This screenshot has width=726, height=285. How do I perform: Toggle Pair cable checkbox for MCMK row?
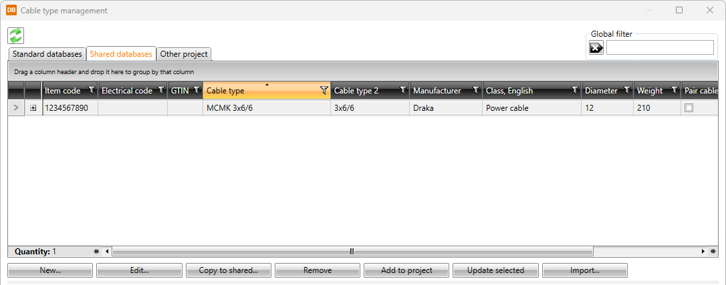click(689, 107)
